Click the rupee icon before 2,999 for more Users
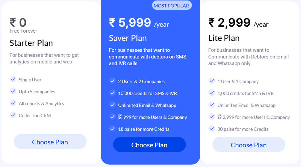This screenshot has width=301, height=167. tap(219, 117)
